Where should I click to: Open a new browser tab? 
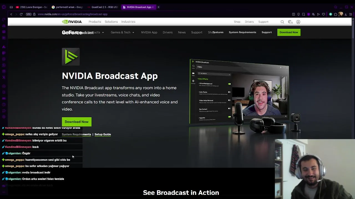coord(158,7)
